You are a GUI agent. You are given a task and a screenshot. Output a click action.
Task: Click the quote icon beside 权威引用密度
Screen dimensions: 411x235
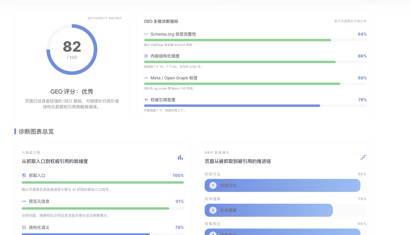pyautogui.click(x=146, y=100)
